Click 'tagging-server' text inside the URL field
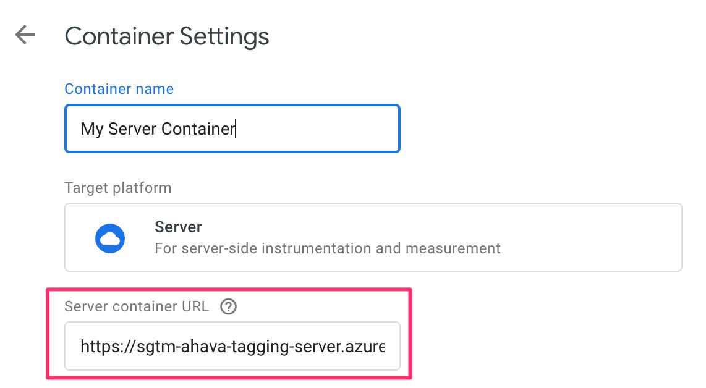 coord(273,346)
